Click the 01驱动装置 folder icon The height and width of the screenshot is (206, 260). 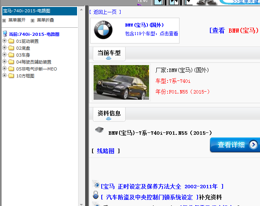[x=11, y=41]
